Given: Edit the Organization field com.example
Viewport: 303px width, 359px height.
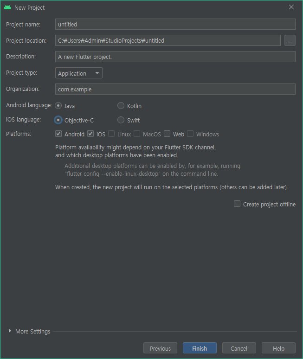Looking at the screenshot, I should tap(175, 90).
